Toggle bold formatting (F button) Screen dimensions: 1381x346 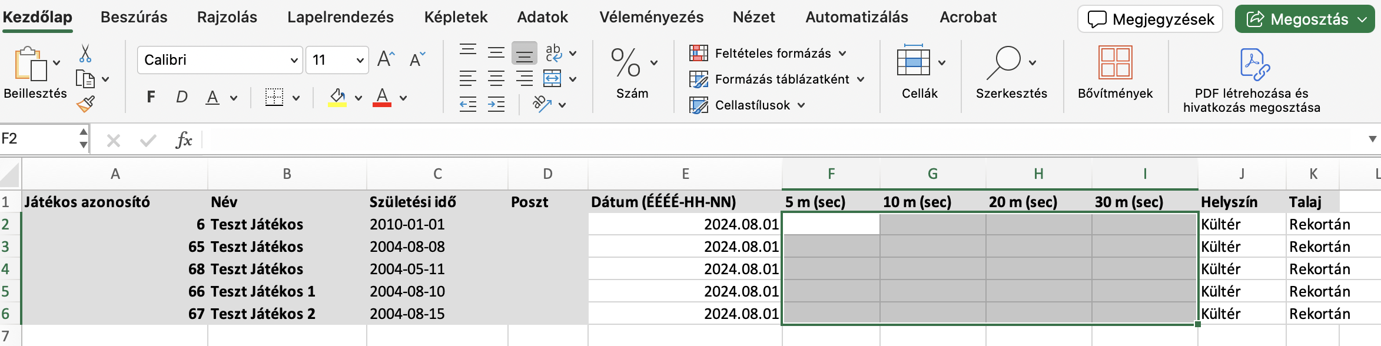click(151, 97)
